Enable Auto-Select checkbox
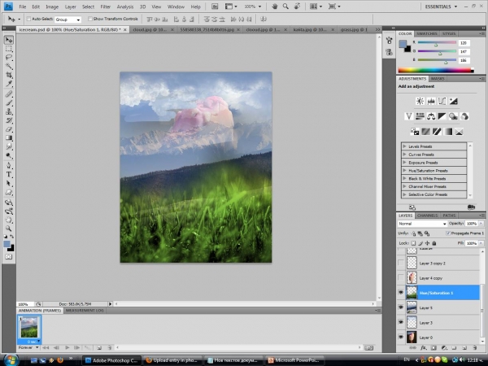The height and width of the screenshot is (366, 488). coord(28,19)
